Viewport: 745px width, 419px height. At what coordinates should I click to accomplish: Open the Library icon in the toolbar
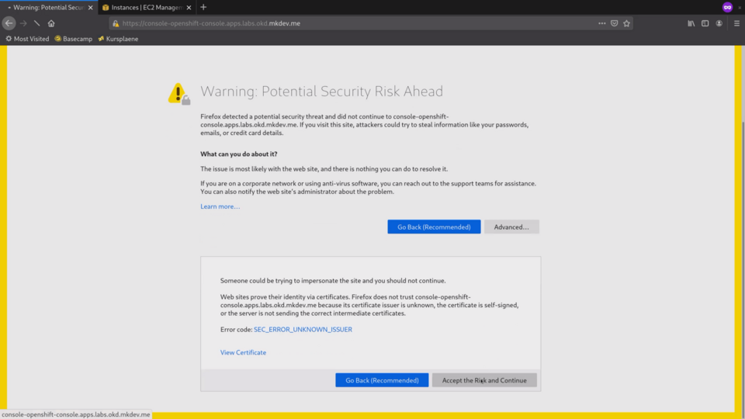tap(691, 23)
